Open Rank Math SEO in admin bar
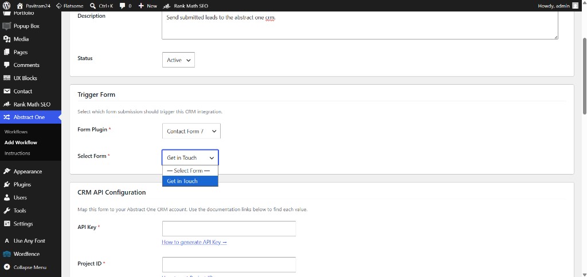The image size is (587, 277). (186, 6)
